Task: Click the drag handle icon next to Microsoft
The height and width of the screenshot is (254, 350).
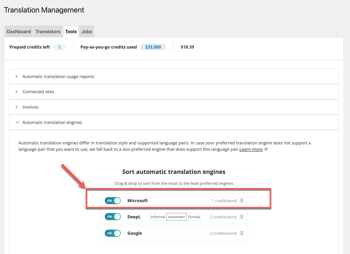Action: click(242, 200)
